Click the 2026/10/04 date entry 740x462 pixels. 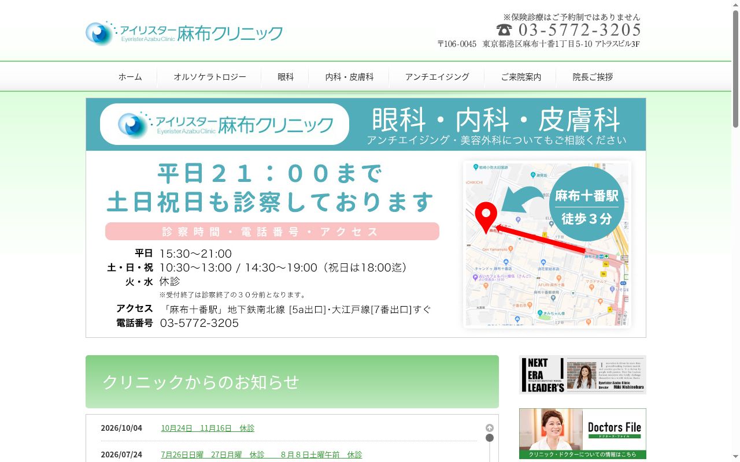[121, 428]
